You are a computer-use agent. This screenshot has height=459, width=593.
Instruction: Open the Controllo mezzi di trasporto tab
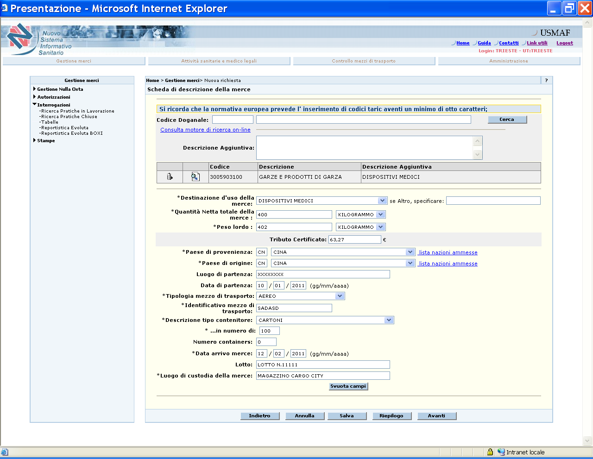coord(364,61)
